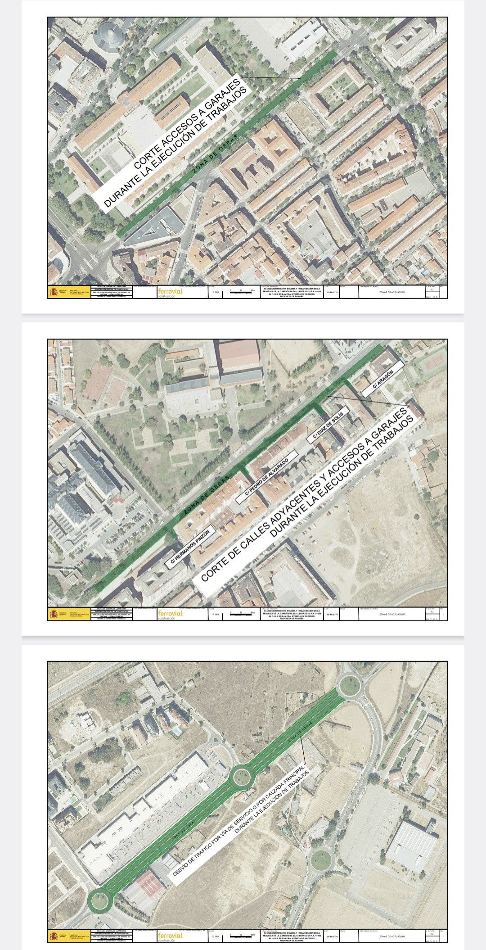Select the 'C/ HERMANOS PINZÓN' street label
This screenshot has width=486, height=950.
tap(191, 547)
